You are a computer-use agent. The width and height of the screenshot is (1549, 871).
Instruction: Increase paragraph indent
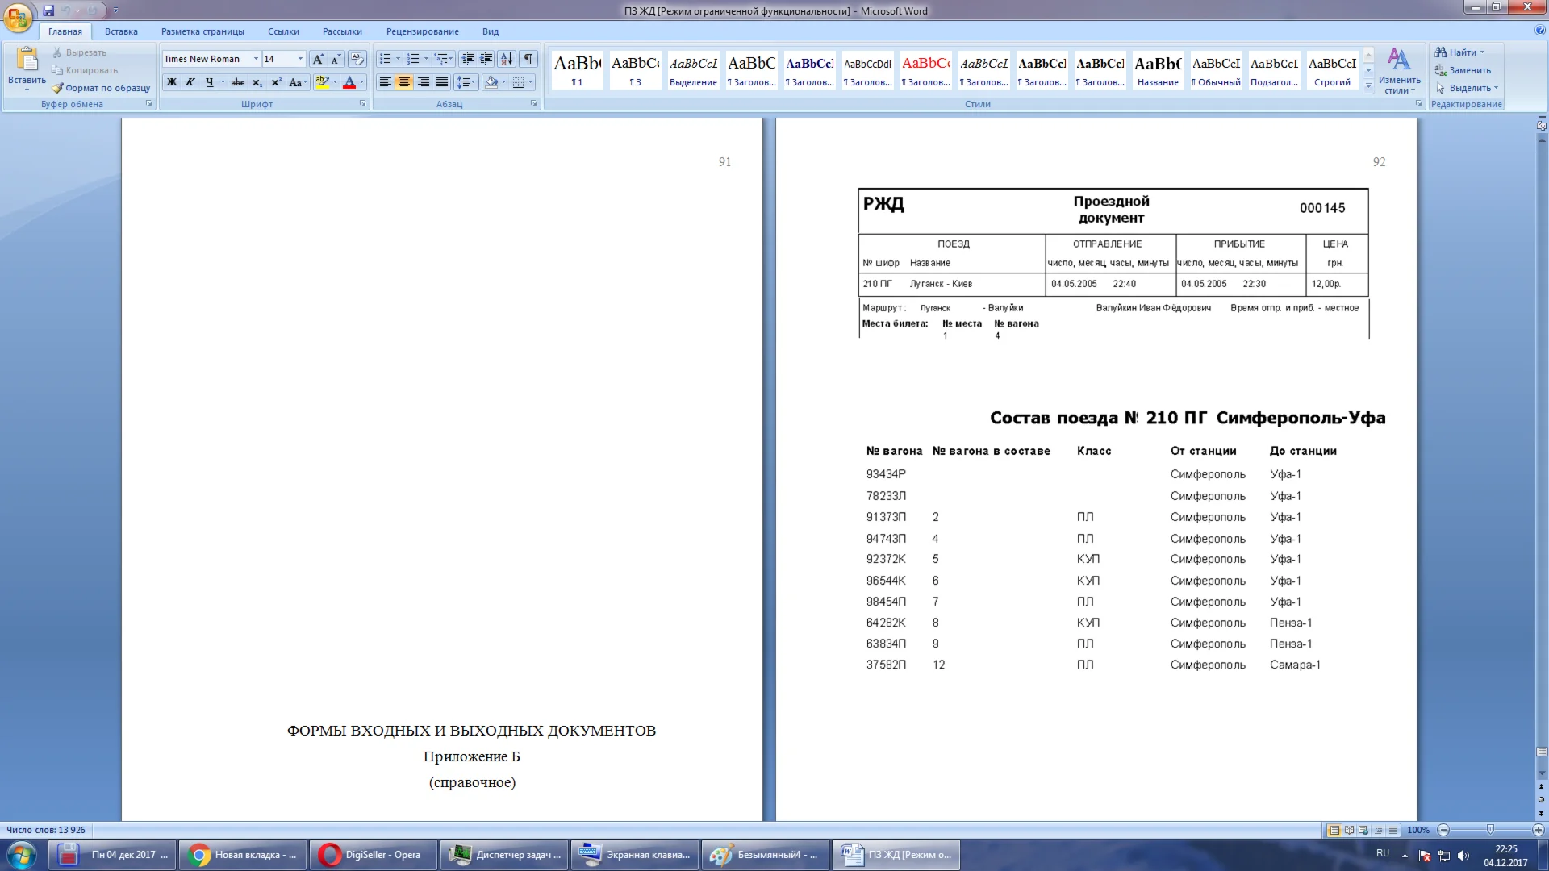coord(486,59)
